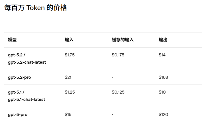
Task: Select the gpt-5.2-pro model name
Action: (19, 77)
